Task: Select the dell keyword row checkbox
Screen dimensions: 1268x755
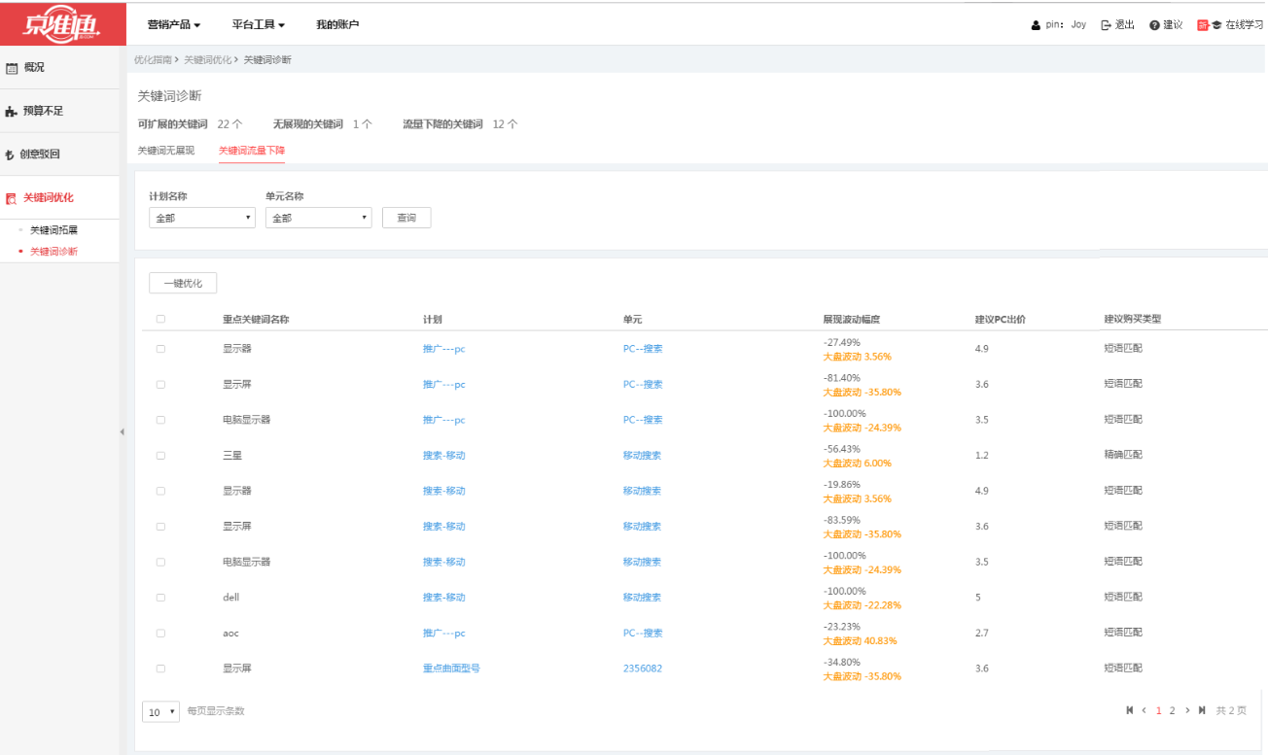Action: click(x=160, y=598)
